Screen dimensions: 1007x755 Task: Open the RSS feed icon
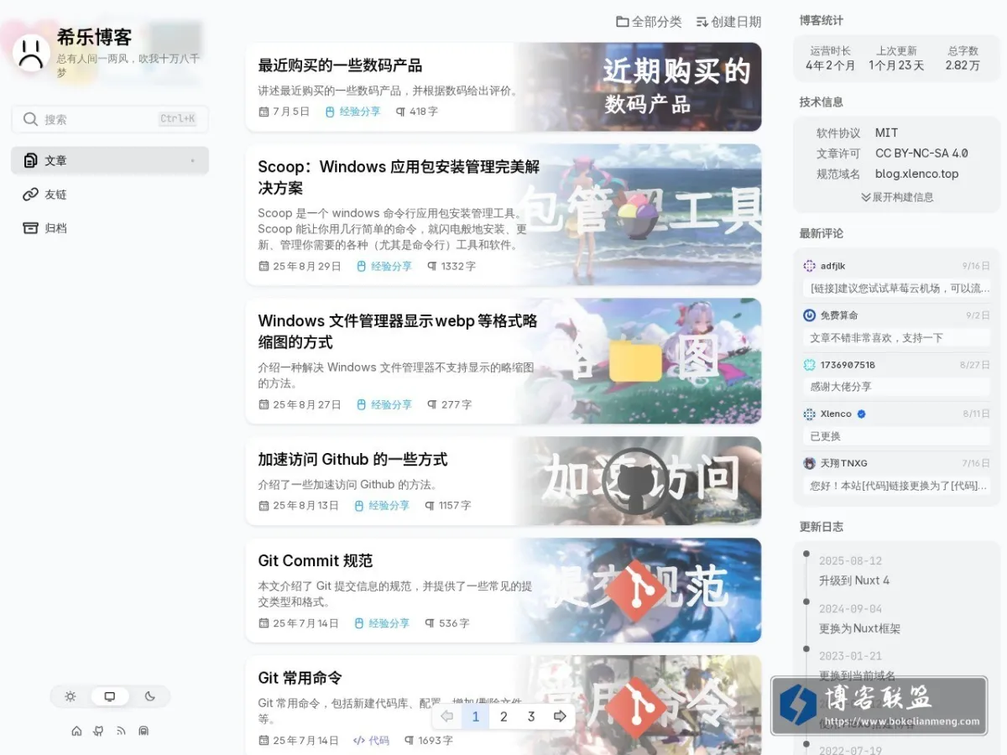pyautogui.click(x=121, y=731)
